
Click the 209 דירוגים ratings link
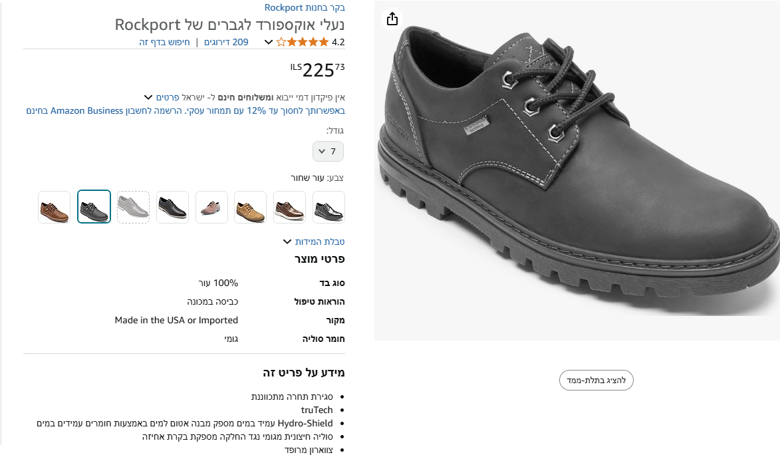(x=225, y=41)
